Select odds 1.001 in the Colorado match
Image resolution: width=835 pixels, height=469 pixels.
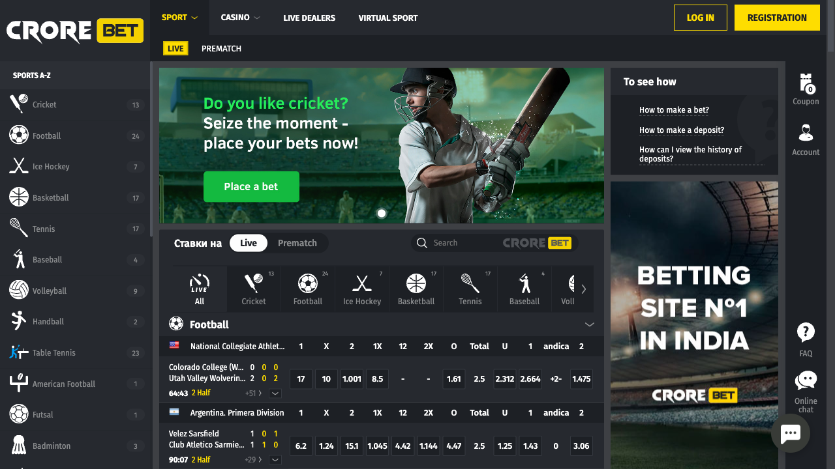pos(352,379)
